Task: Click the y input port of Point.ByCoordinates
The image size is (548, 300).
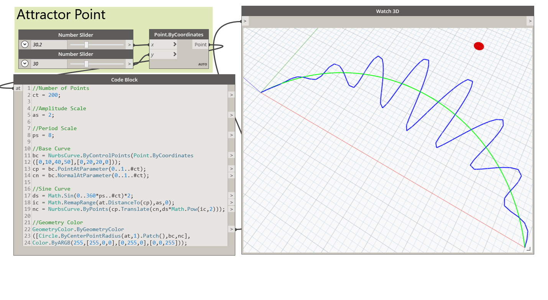Action: point(164,54)
